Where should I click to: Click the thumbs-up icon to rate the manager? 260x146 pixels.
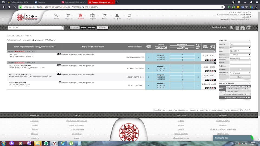click(246, 98)
